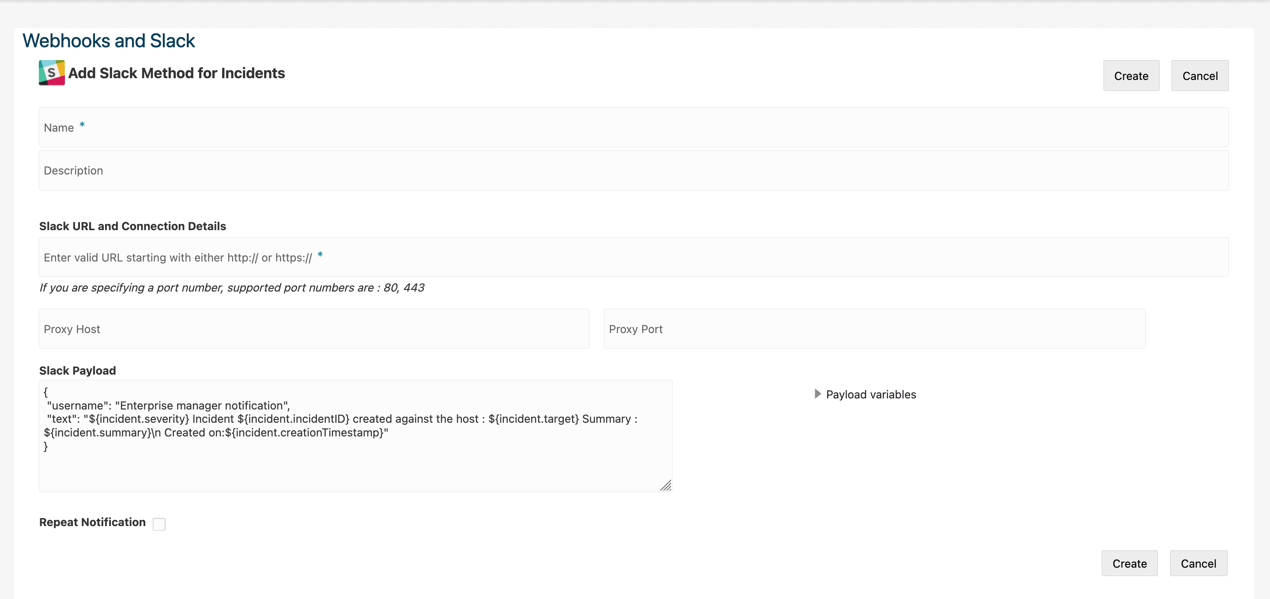Click the Slack Payload label
The height and width of the screenshot is (599, 1270).
click(77, 371)
